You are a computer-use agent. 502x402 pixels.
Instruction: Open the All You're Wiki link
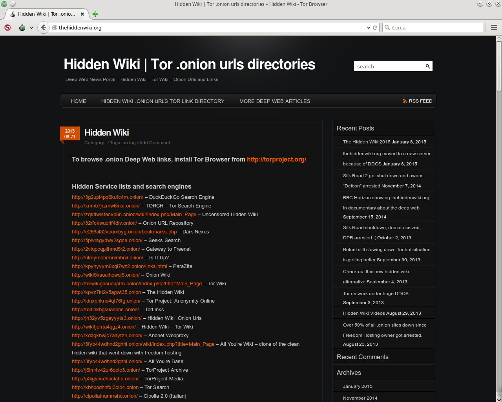coord(143,344)
